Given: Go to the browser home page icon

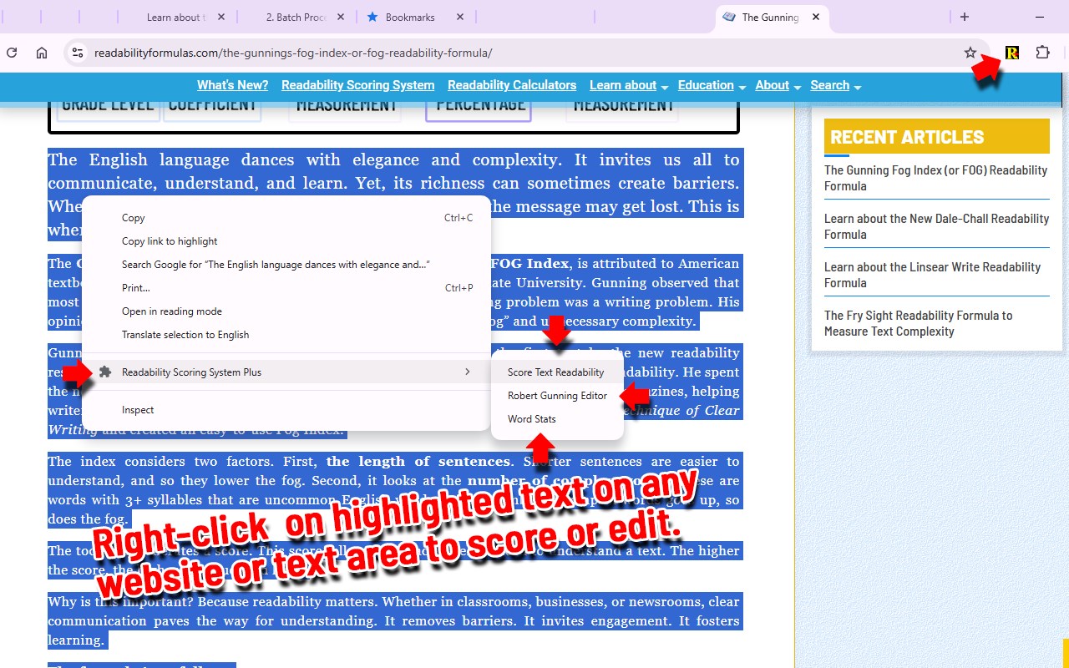Looking at the screenshot, I should point(42,53).
